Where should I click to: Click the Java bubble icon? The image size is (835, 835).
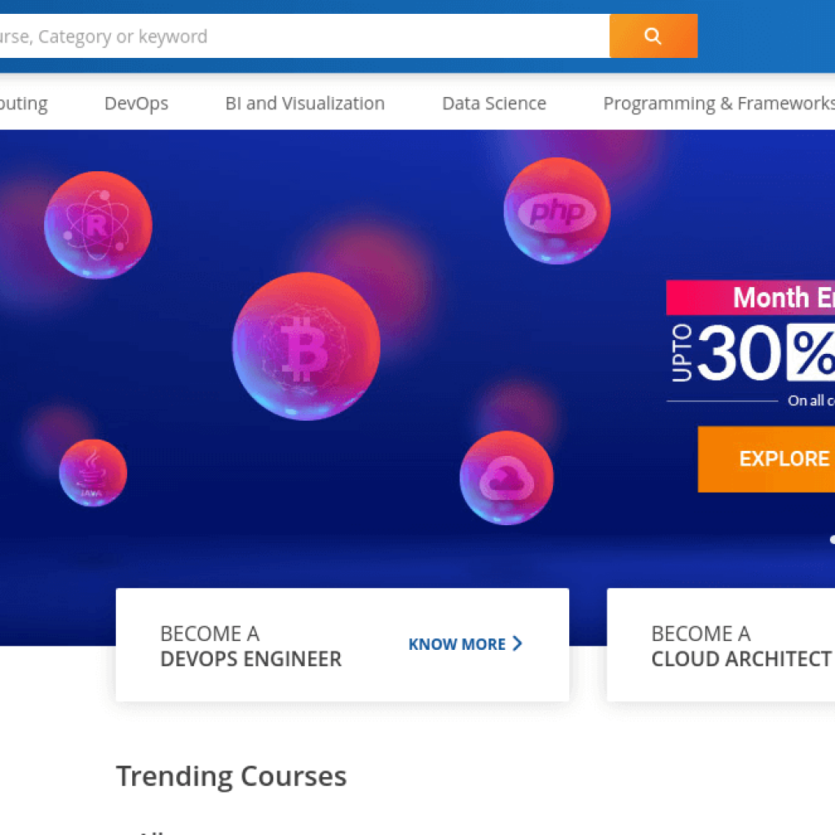(93, 473)
